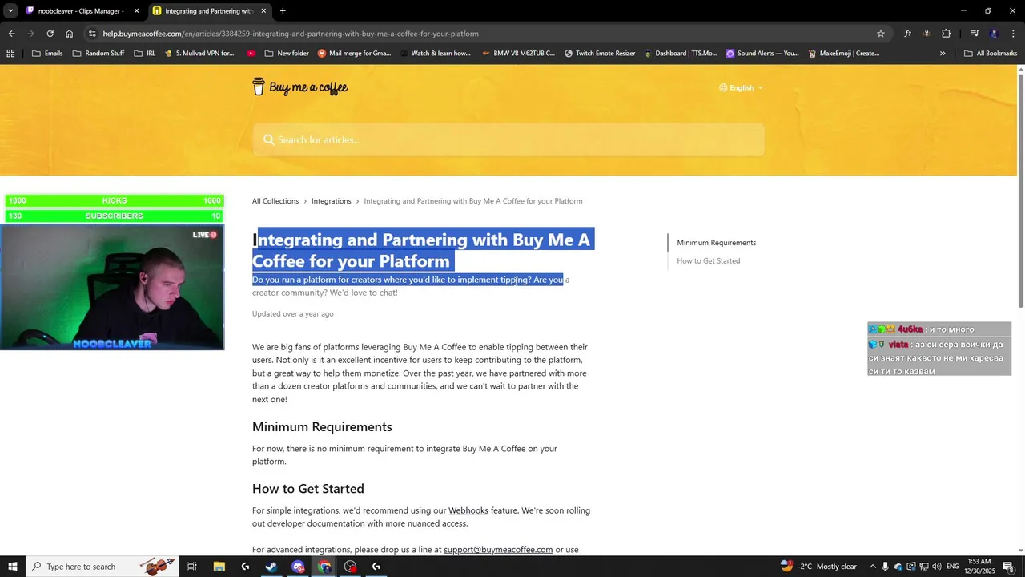Screen dimensions: 1025x577
Task: Click the browser address bar URL
Action: 291,34
